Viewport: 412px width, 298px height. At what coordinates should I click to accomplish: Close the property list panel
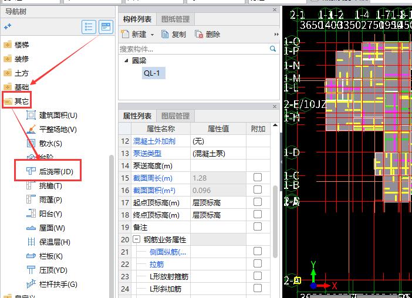click(x=275, y=106)
